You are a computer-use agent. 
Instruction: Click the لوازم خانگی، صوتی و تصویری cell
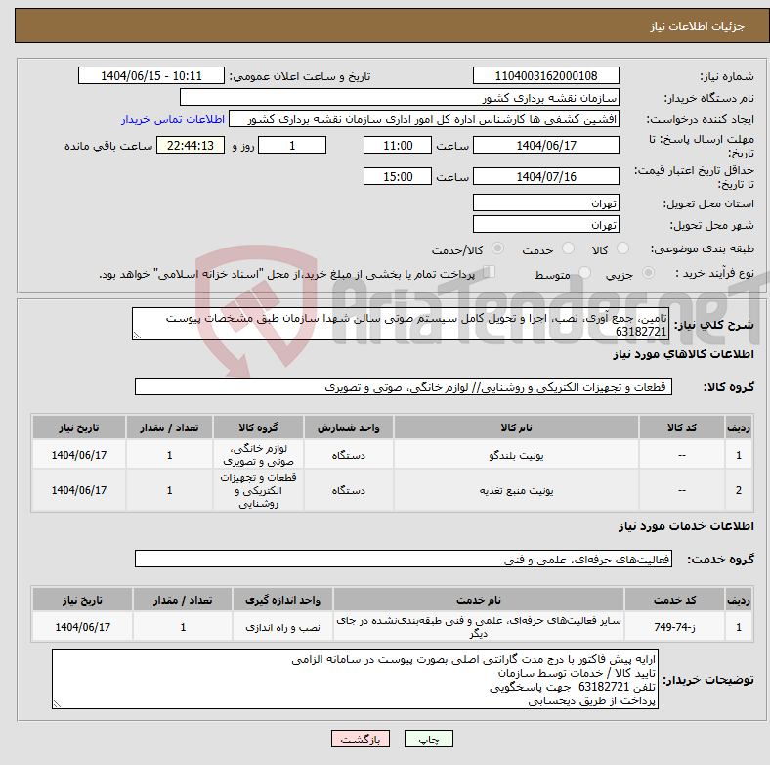(258, 455)
